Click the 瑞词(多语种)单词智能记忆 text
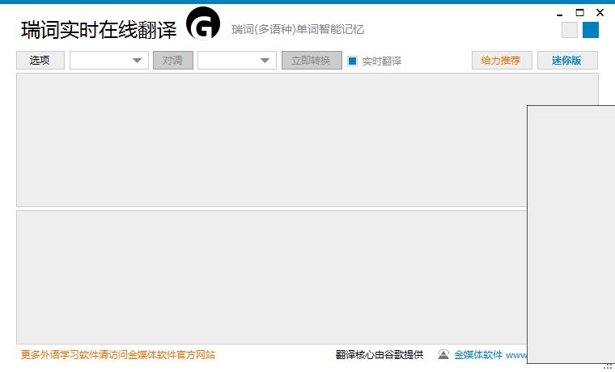Viewport: 615px width, 372px height. [x=298, y=30]
